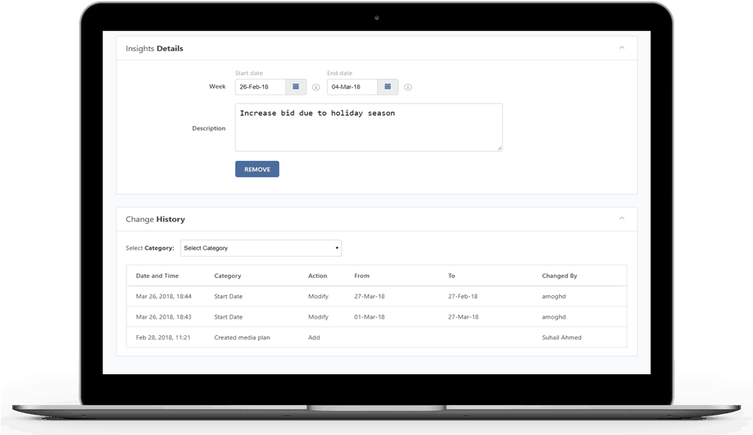Click the 27-Feb-18 To value
Screen dimensions: 753x435
point(463,297)
